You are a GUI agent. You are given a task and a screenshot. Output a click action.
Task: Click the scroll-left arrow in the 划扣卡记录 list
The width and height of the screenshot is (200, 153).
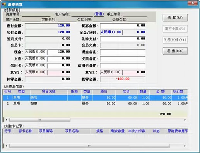coord(7,146)
